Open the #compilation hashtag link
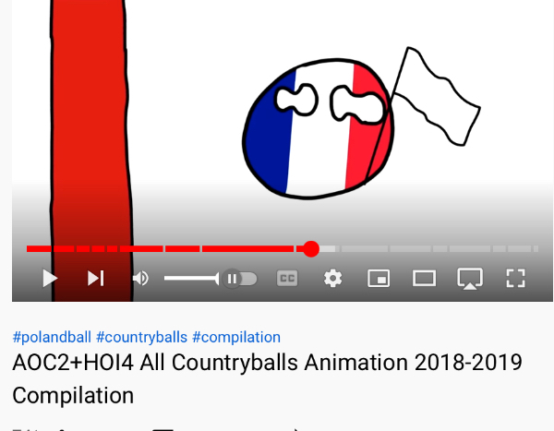 click(x=236, y=337)
